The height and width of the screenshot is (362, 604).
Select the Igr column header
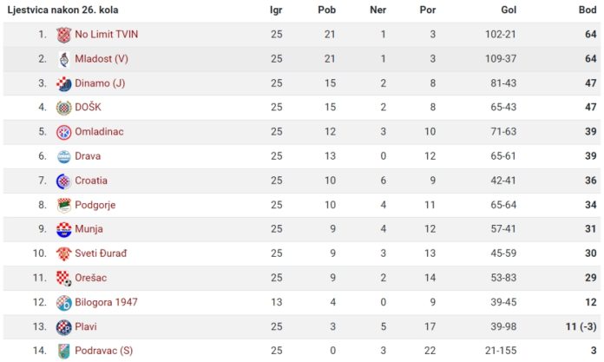(276, 10)
